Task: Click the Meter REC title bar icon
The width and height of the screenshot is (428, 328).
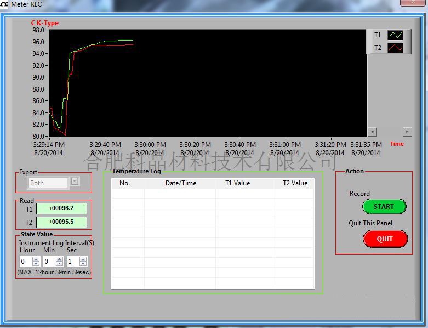Action: [x=4, y=4]
